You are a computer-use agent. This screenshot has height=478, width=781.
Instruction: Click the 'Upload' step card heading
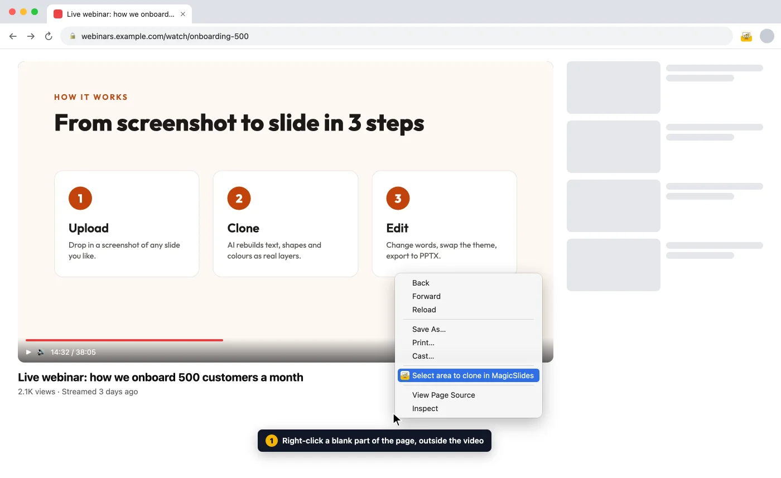[89, 228]
